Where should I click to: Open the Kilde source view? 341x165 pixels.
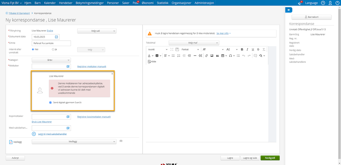point(152,62)
